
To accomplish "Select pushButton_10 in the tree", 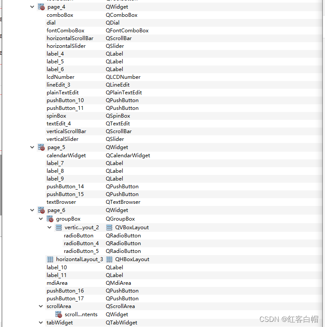I will (x=65, y=100).
